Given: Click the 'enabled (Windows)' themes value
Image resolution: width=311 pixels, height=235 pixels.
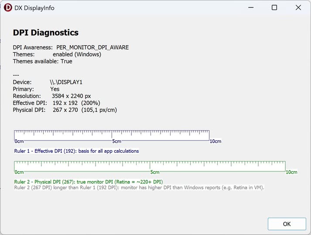Looking at the screenshot, I should tap(77, 54).
